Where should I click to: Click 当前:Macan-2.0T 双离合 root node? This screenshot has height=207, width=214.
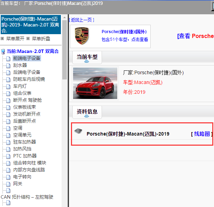coord(33,52)
